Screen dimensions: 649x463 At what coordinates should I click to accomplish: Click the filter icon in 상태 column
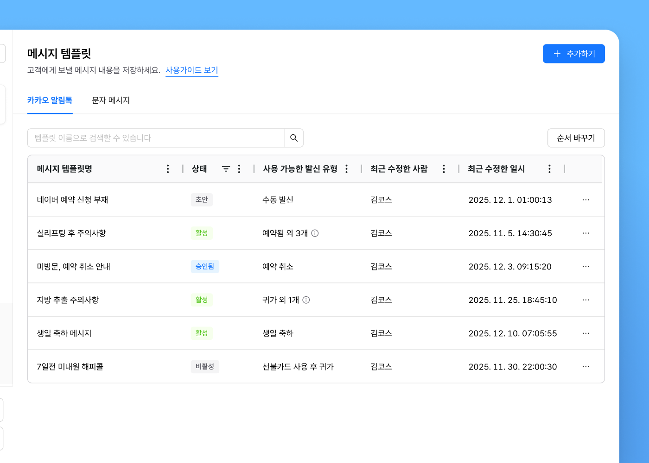coord(226,169)
